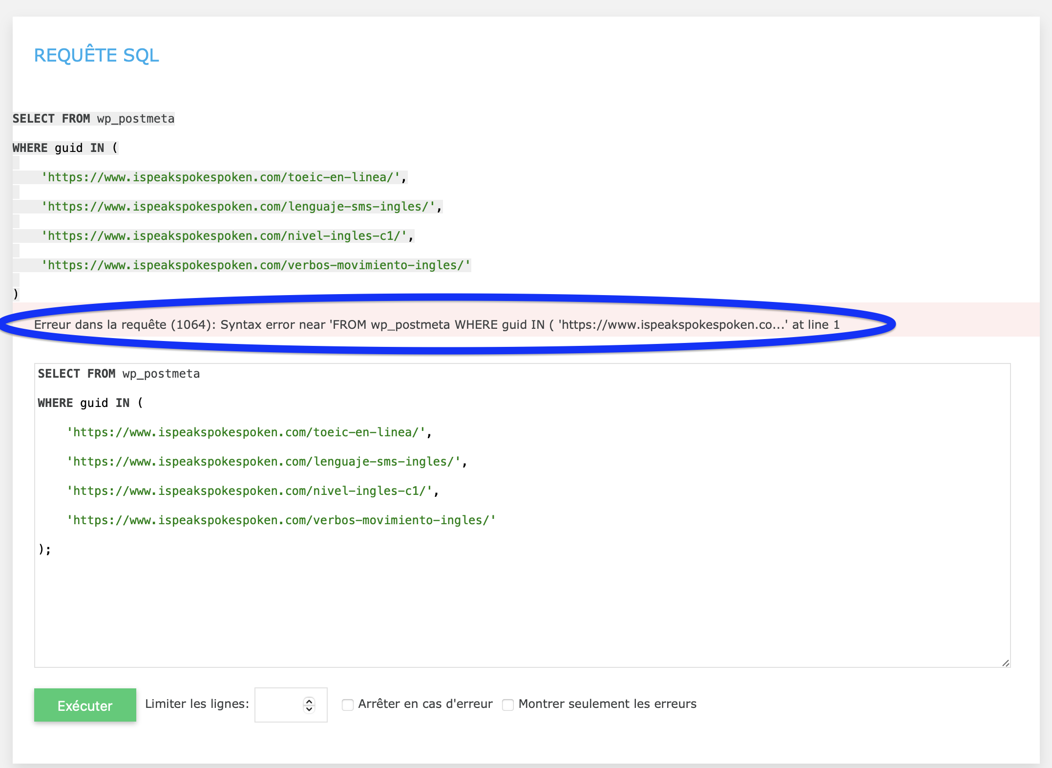Open the REQUÊTE SQL heading link
The width and height of the screenshot is (1052, 768).
(x=97, y=55)
